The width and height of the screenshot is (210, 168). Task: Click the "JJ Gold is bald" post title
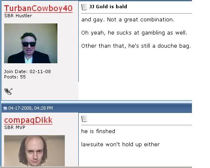(108, 7)
